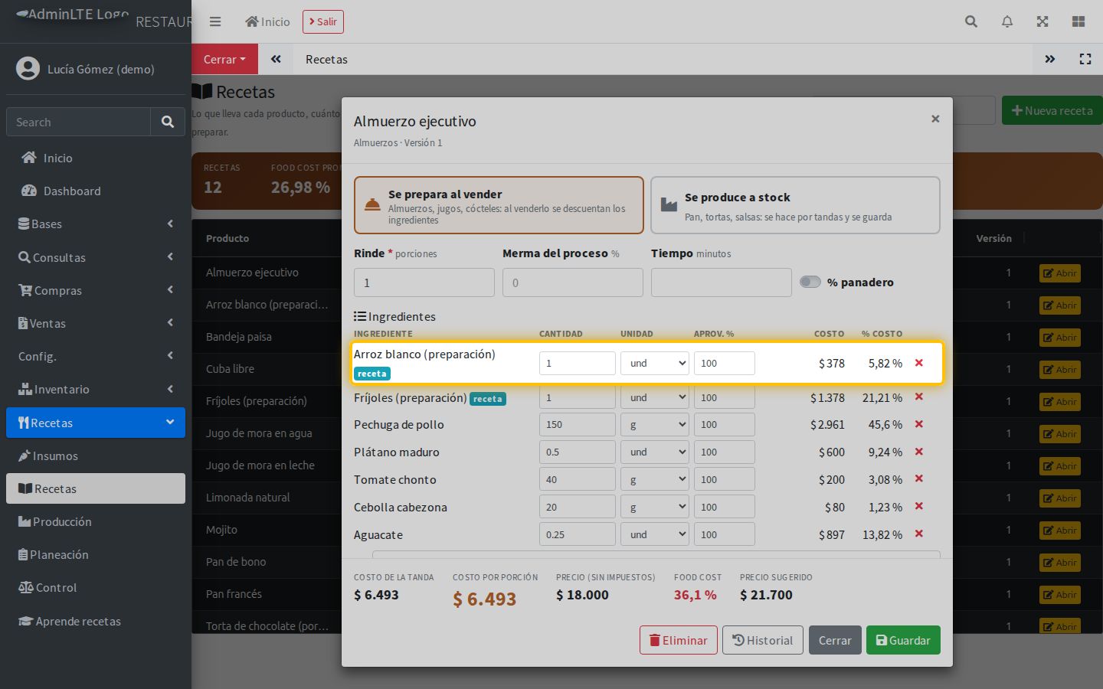Viewport: 1103px width, 689px height.
Task: Go to Producción in sidebar
Action: [x=96, y=521]
